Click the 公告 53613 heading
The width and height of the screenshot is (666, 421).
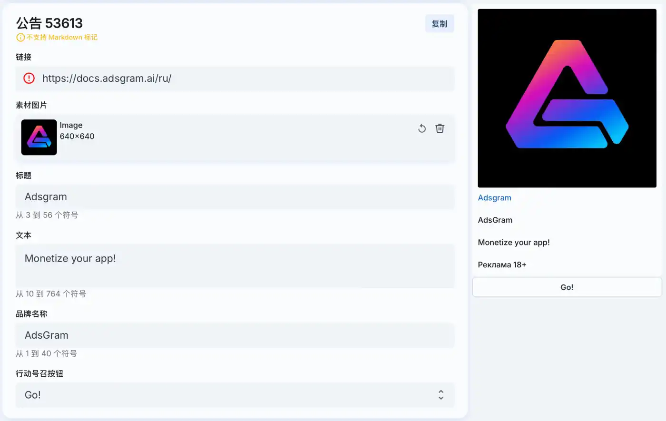pos(49,23)
